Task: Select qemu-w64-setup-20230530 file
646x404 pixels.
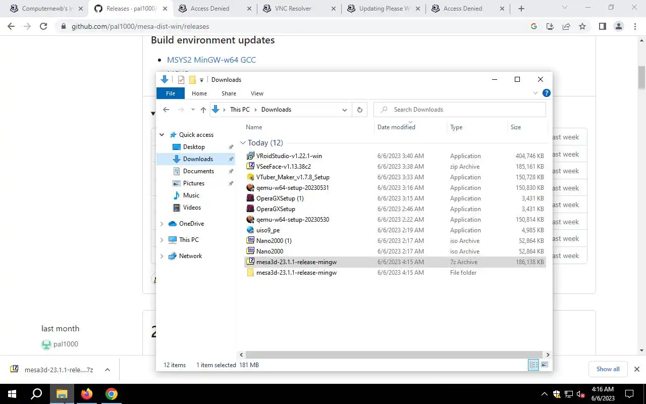Action: [x=292, y=220]
